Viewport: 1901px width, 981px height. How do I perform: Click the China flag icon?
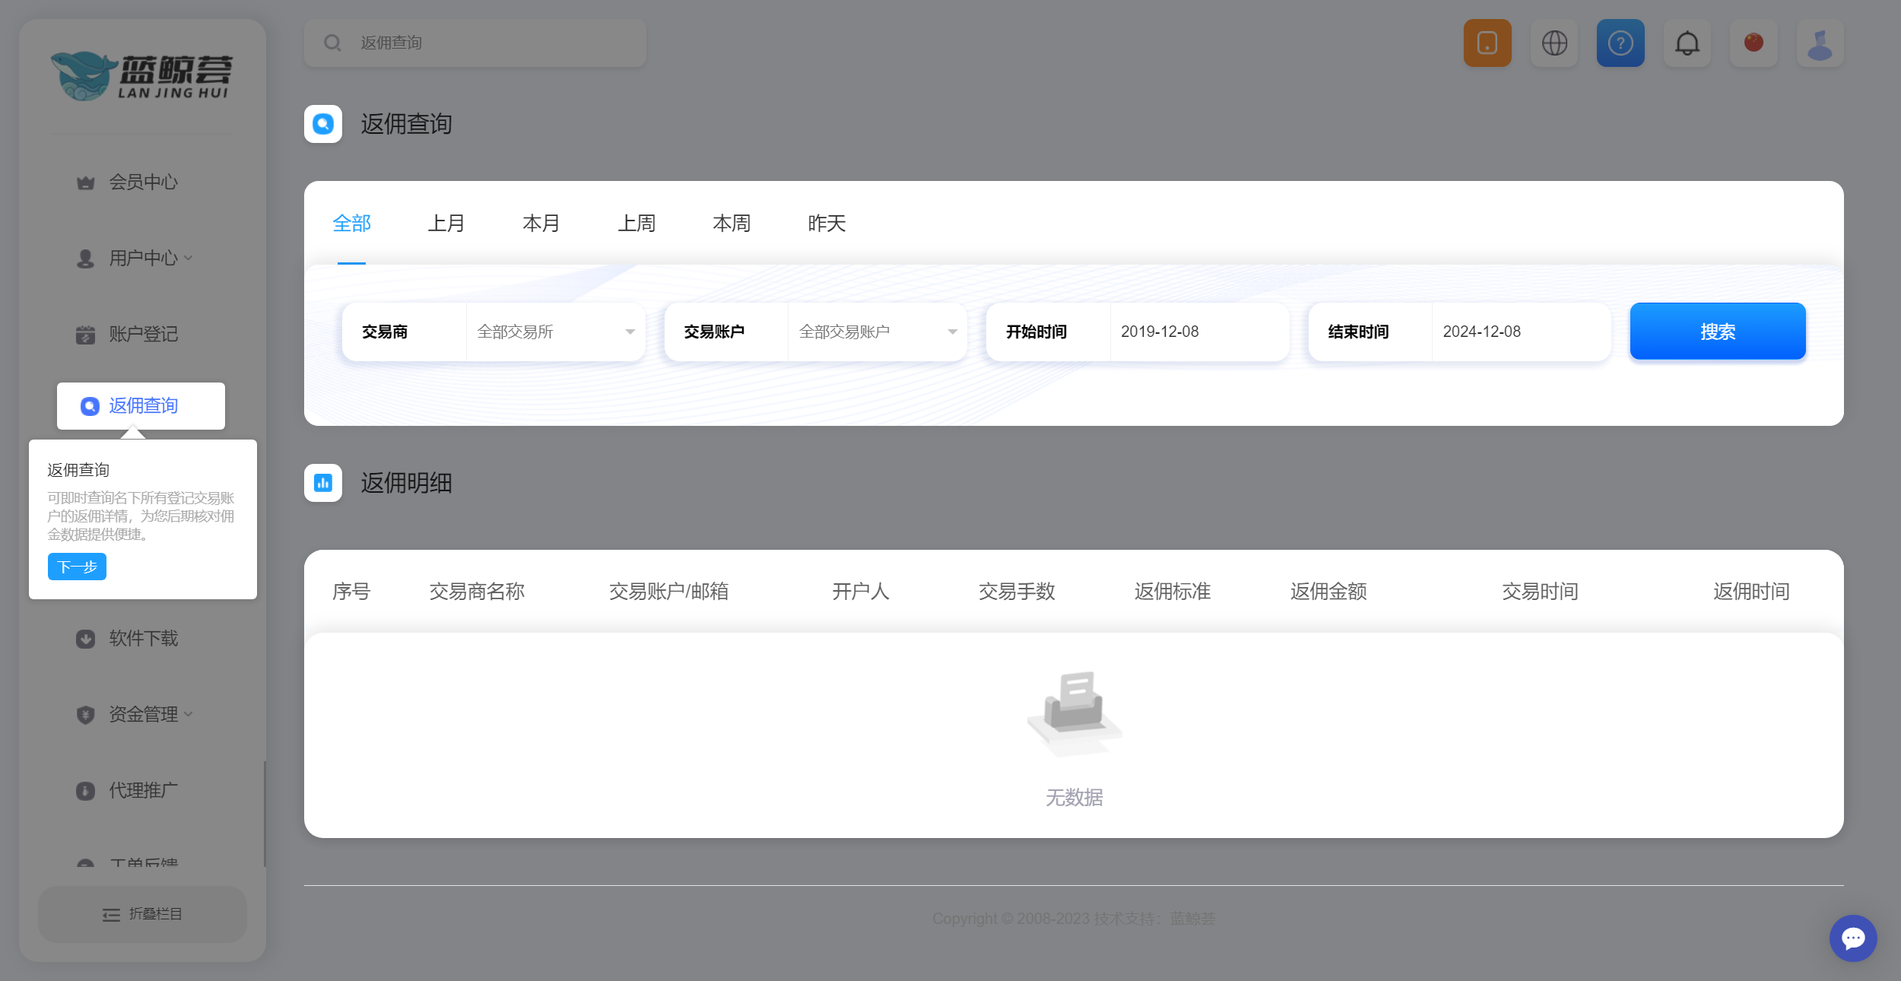[1753, 43]
